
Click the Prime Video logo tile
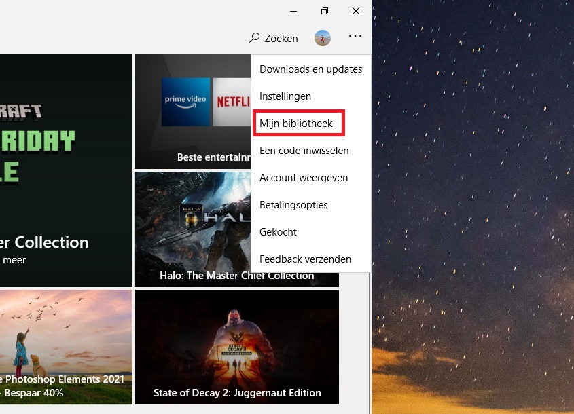[185, 102]
